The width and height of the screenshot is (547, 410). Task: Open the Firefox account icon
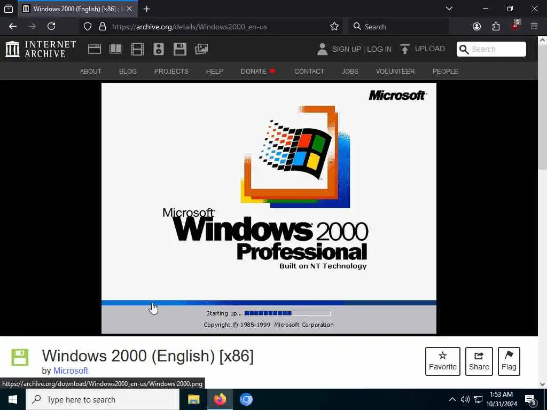point(476,27)
